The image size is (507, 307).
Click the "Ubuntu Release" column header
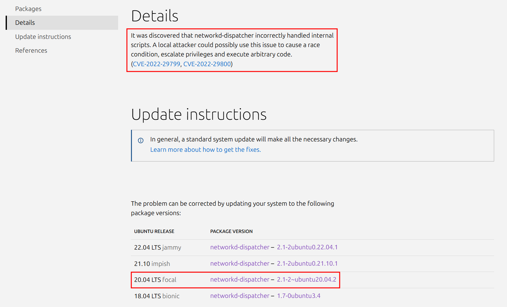154,231
